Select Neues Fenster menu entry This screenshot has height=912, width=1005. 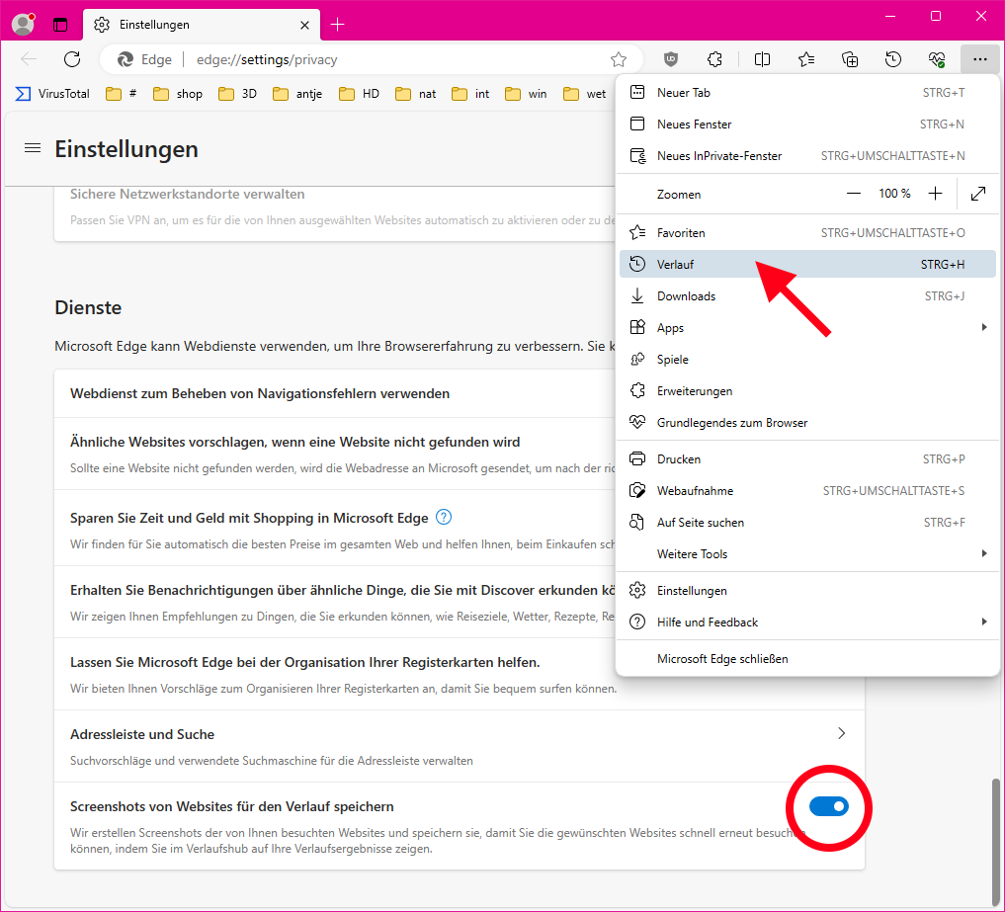(807, 124)
